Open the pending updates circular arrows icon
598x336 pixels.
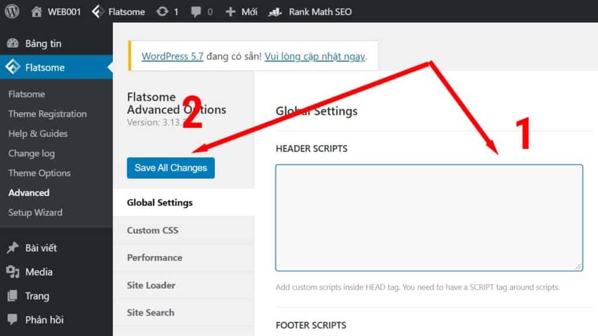coord(162,12)
